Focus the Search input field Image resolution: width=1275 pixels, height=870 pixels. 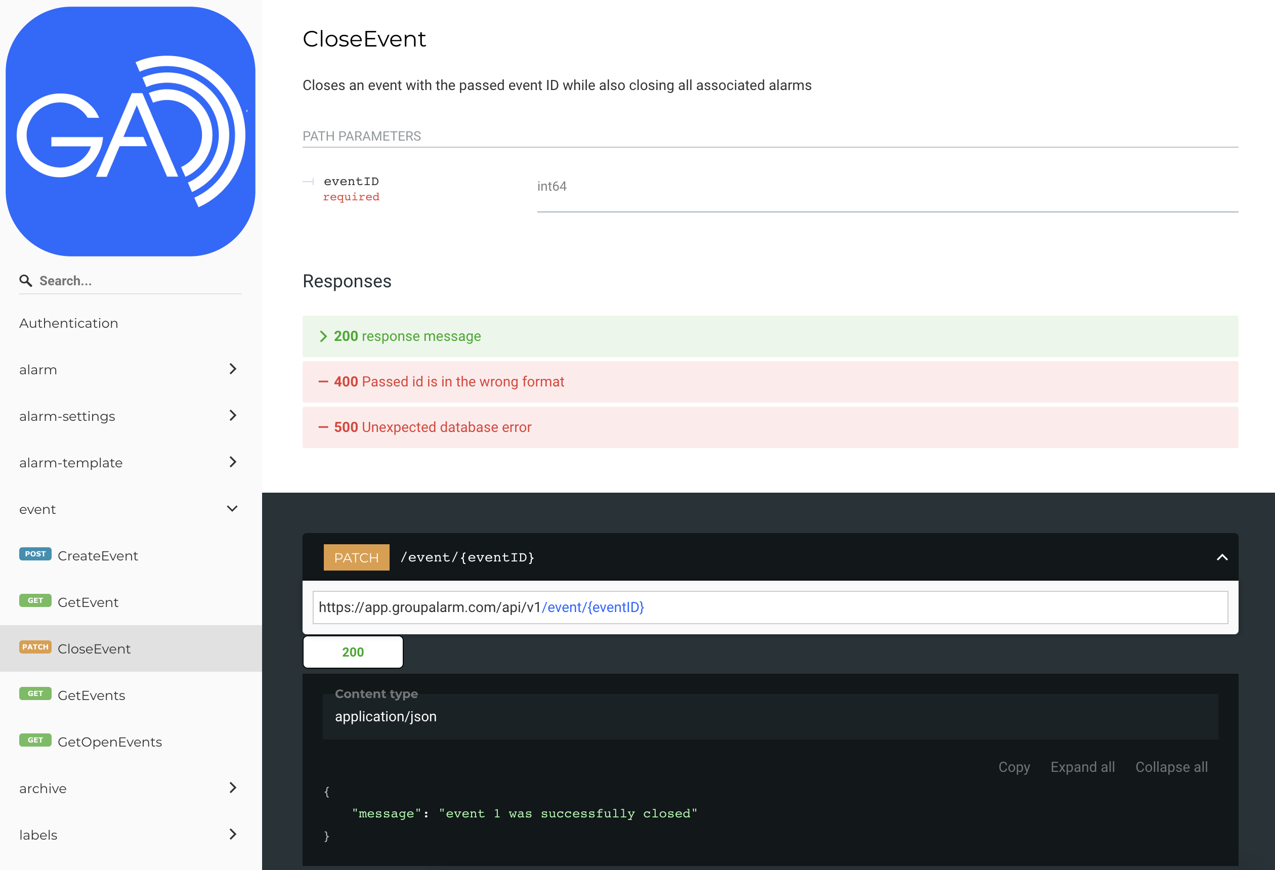pos(137,281)
